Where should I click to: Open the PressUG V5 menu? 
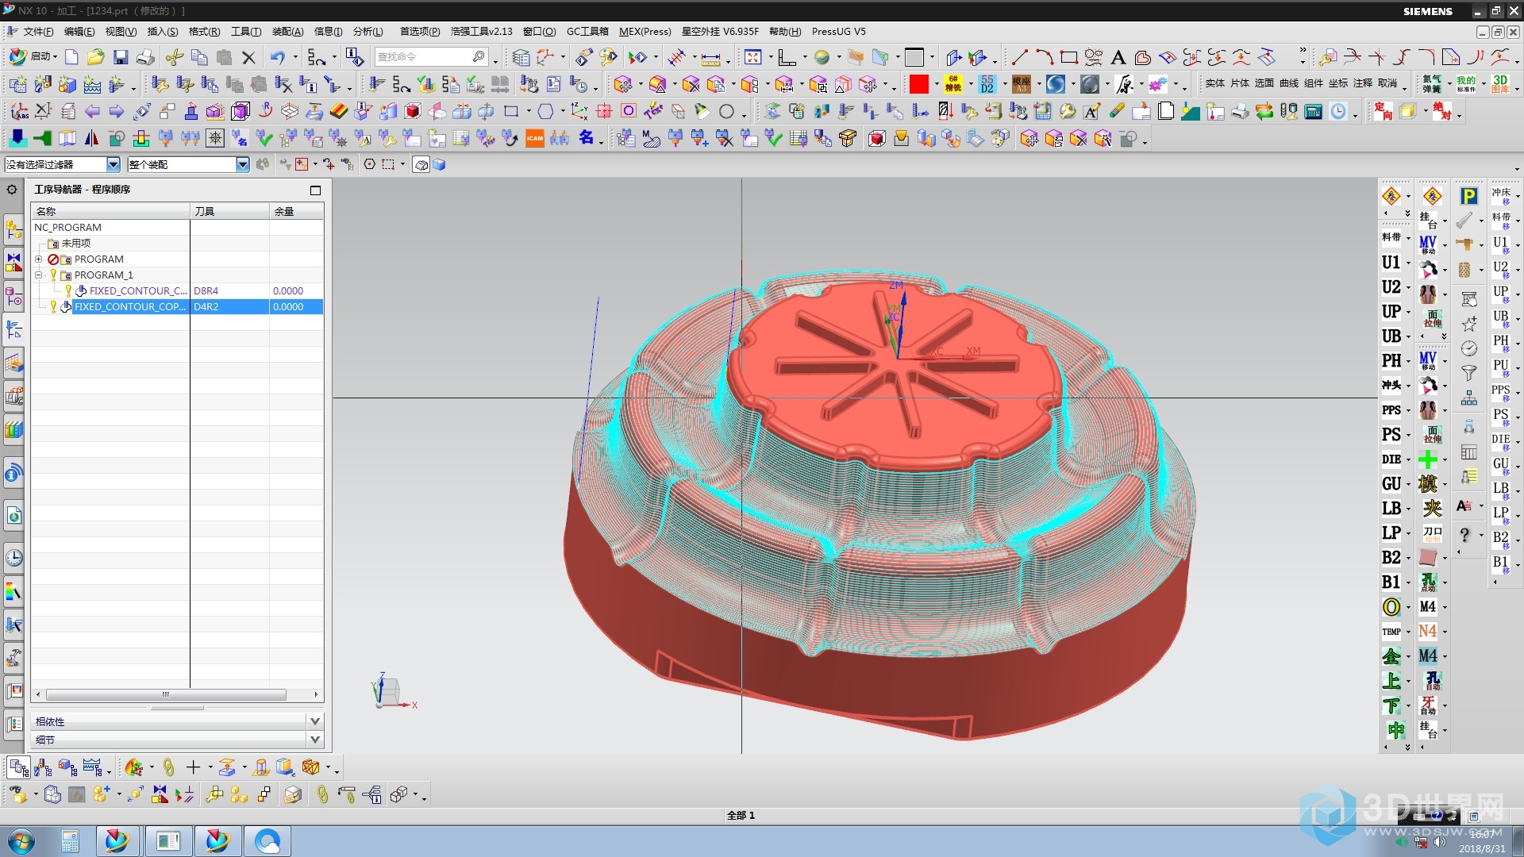(x=839, y=32)
